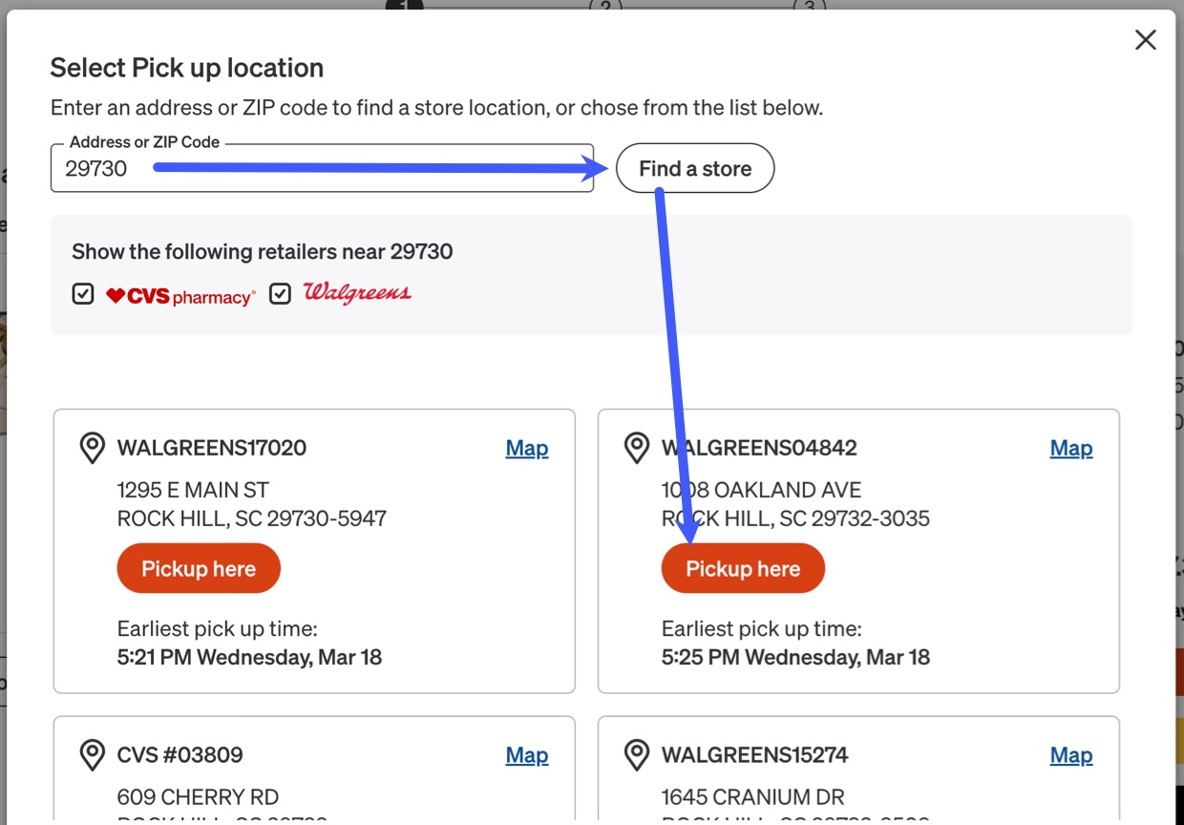
Task: Click location pin icon for WALGREENS04842
Action: [x=636, y=448]
